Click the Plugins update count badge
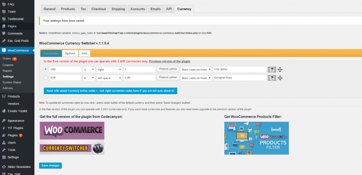 (21, 135)
